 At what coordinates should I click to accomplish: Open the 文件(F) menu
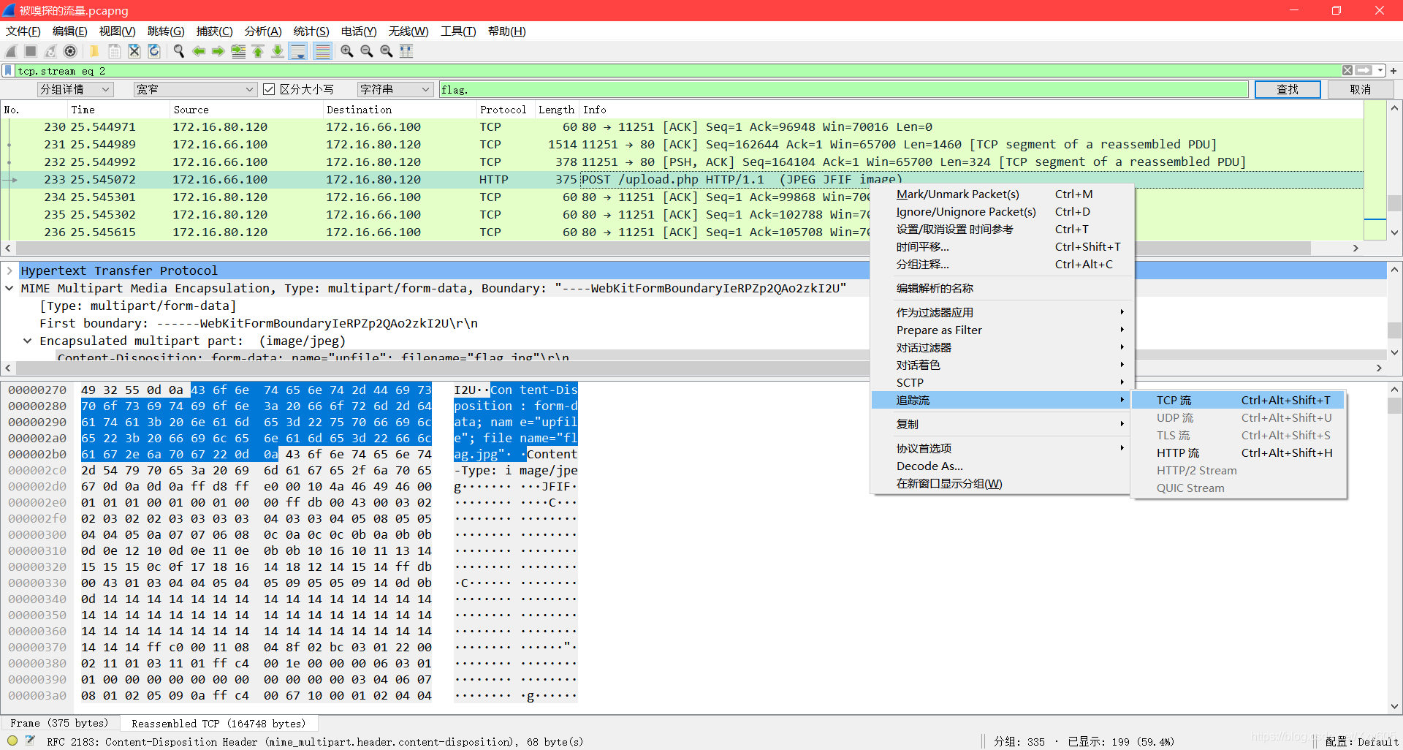coord(23,31)
